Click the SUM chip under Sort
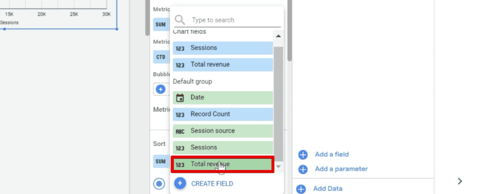 click(161, 162)
